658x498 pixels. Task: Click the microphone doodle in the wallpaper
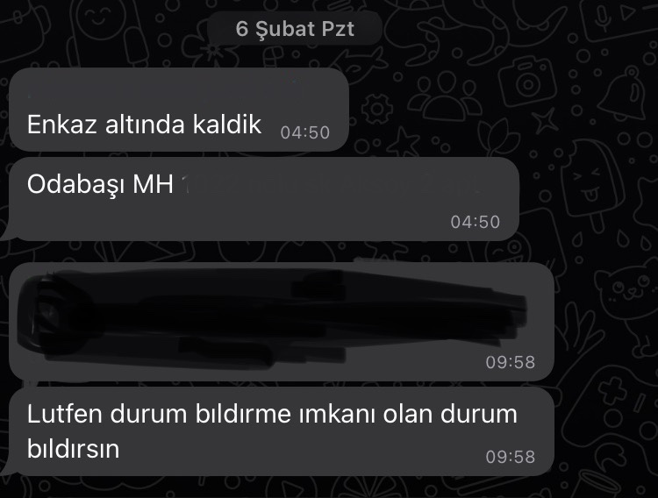coord(604,18)
